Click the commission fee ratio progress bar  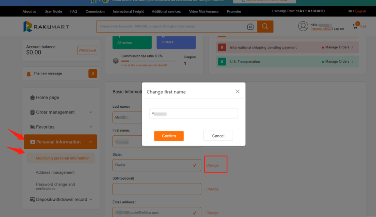coord(149,61)
